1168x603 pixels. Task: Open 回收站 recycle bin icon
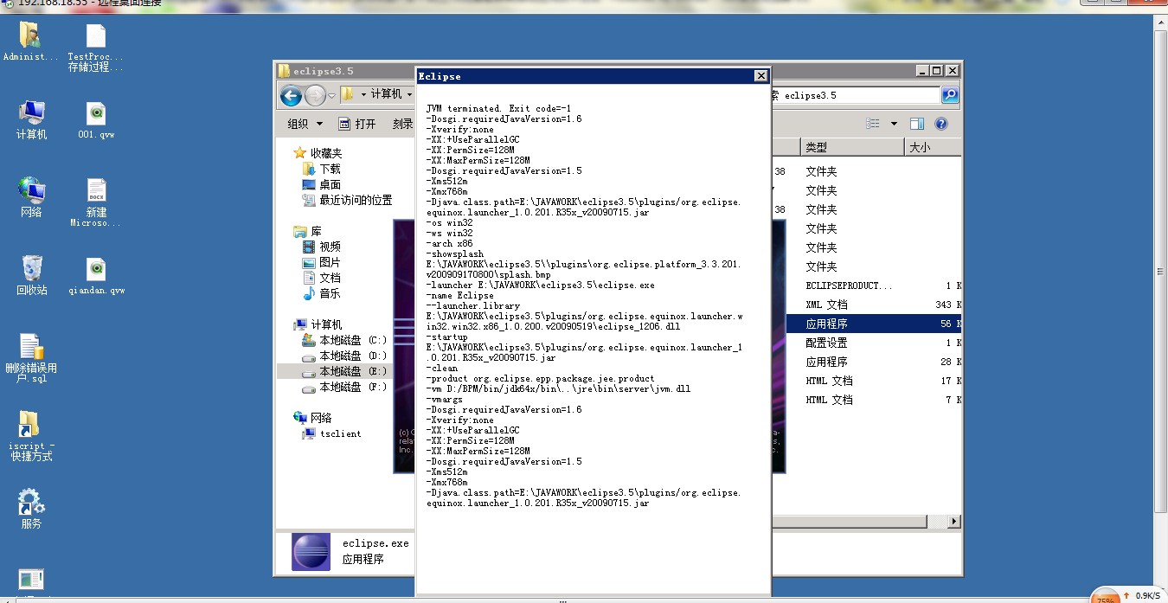tap(31, 275)
